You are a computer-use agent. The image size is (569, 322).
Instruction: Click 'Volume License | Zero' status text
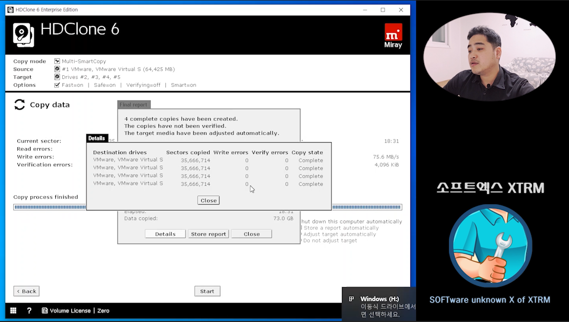pos(80,310)
